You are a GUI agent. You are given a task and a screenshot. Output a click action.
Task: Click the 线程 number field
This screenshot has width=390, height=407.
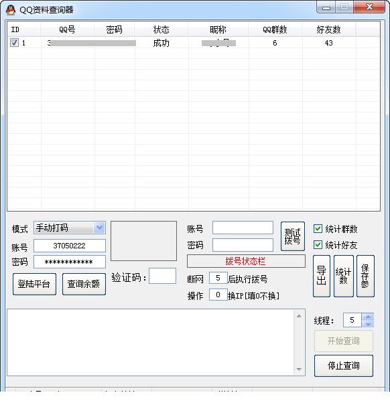(352, 320)
